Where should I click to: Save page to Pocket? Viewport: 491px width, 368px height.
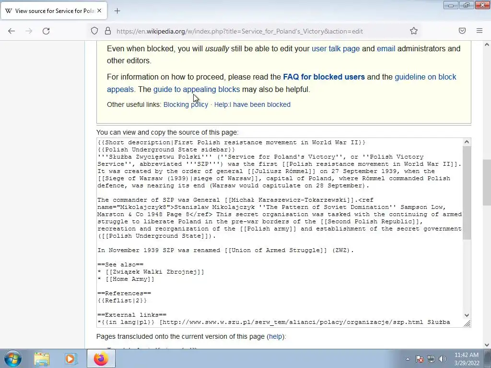pyautogui.click(x=462, y=31)
